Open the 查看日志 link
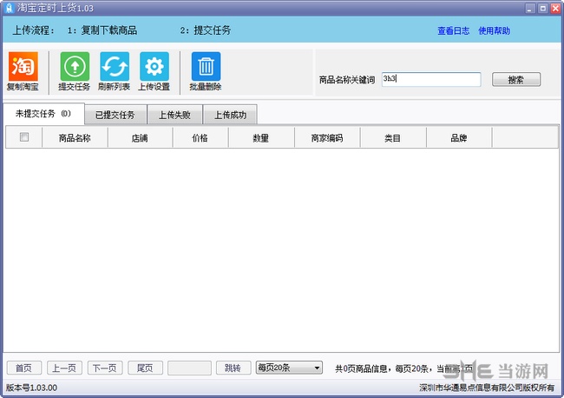Image resolution: width=564 pixels, height=398 pixels. 453,31
